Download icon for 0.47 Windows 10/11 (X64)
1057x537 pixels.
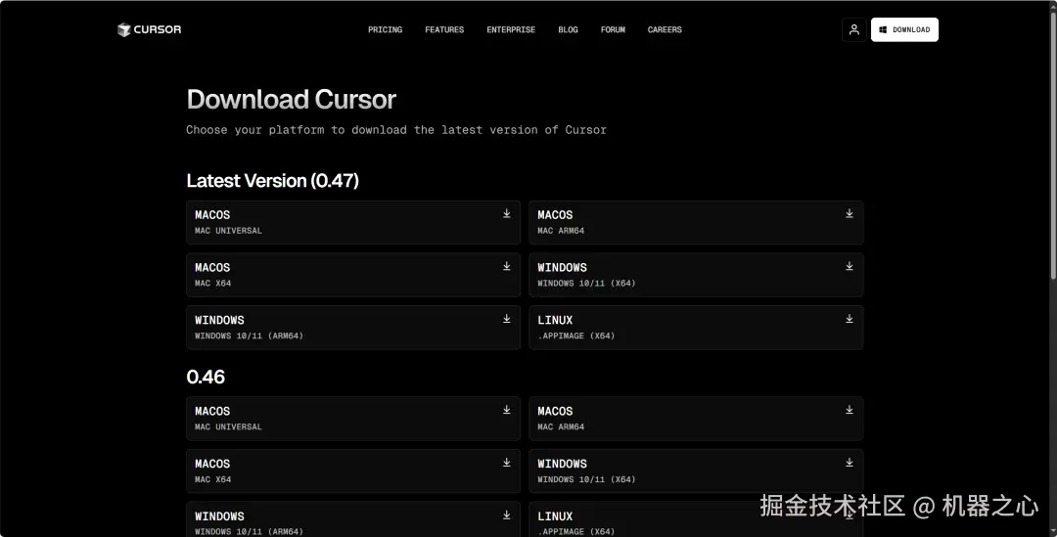850,266
